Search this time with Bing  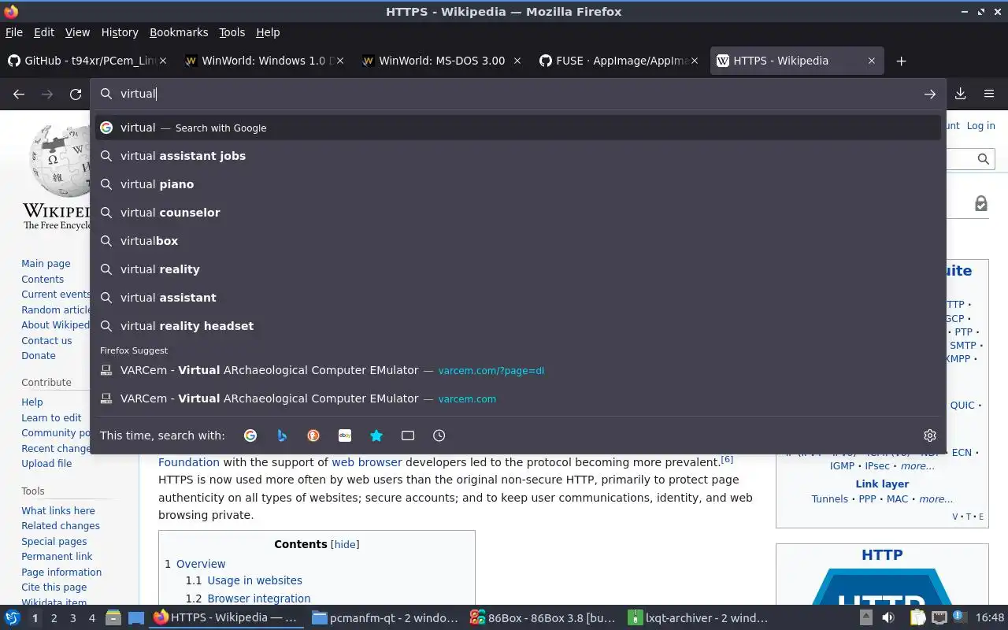click(x=282, y=435)
